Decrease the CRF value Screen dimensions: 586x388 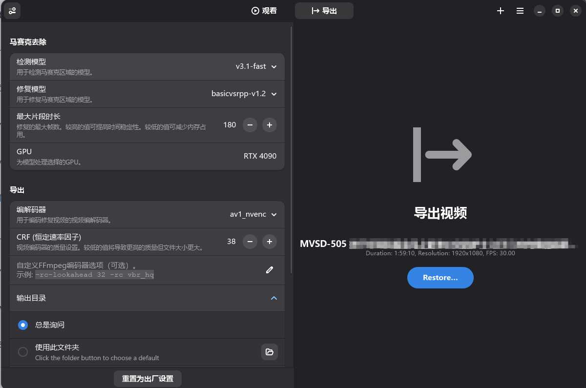(250, 242)
